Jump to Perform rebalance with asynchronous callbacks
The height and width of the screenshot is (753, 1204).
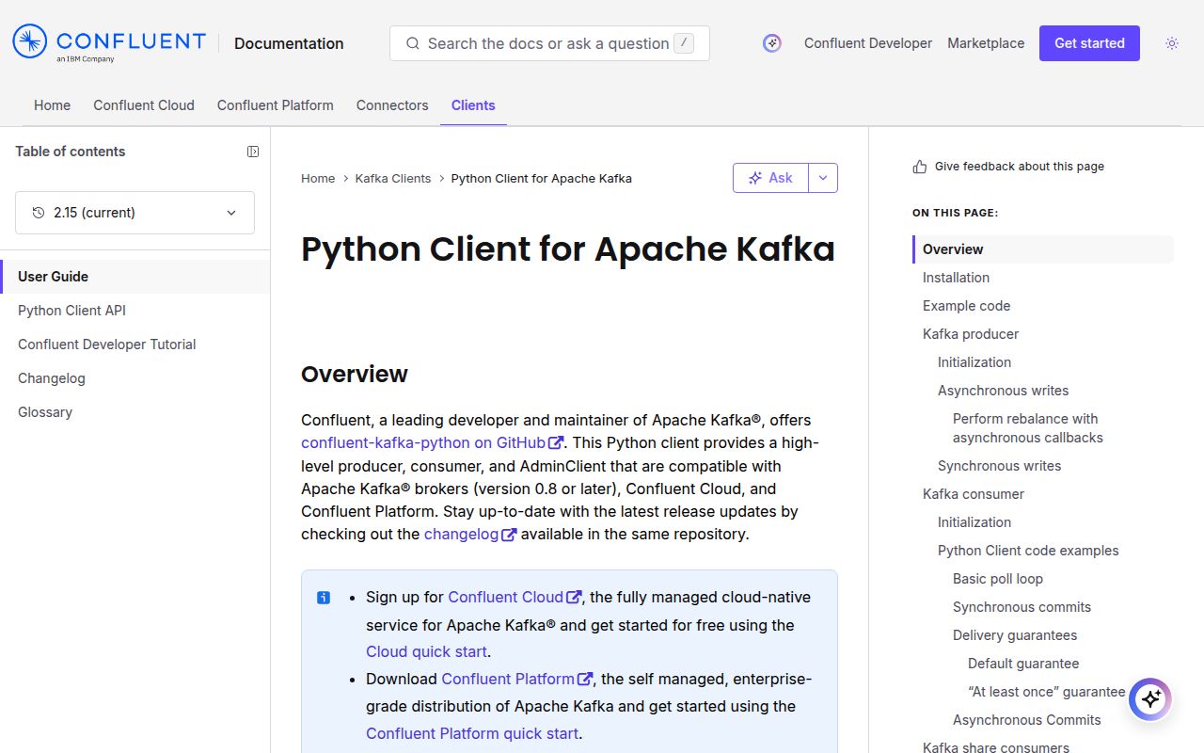pyautogui.click(x=1027, y=428)
